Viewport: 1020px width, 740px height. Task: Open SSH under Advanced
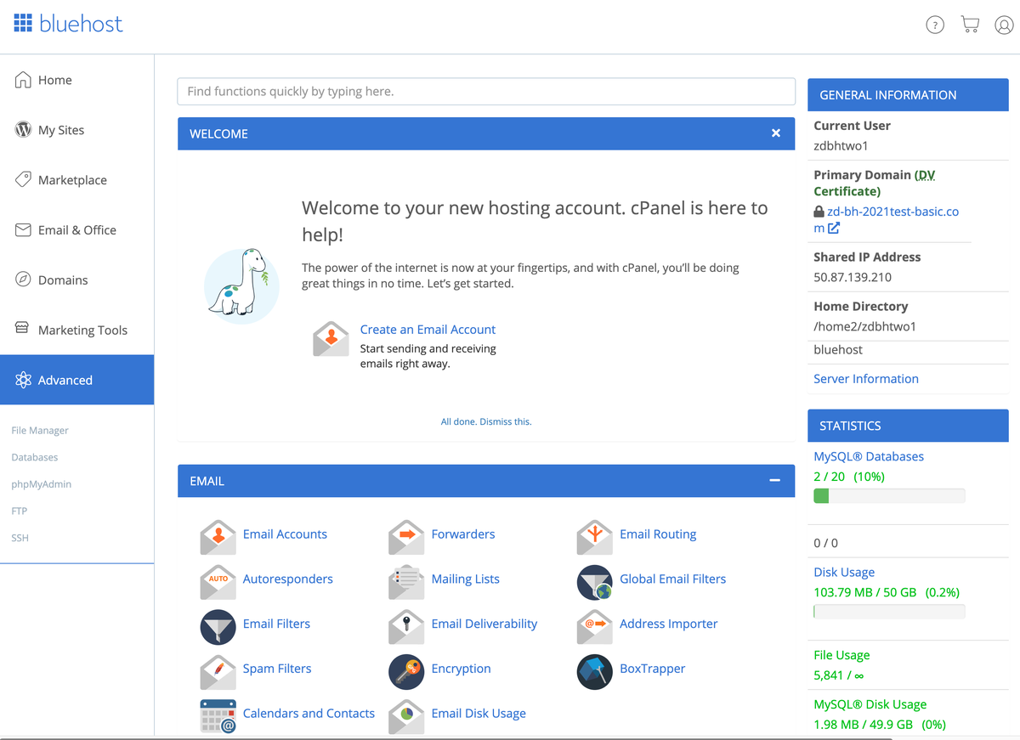click(20, 538)
